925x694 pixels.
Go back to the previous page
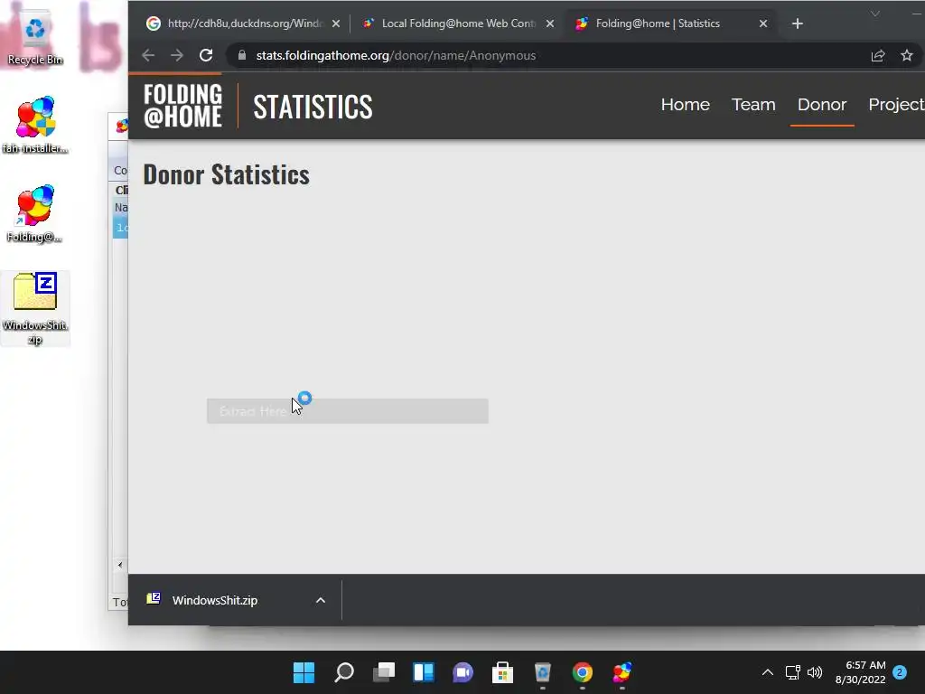[148, 55]
